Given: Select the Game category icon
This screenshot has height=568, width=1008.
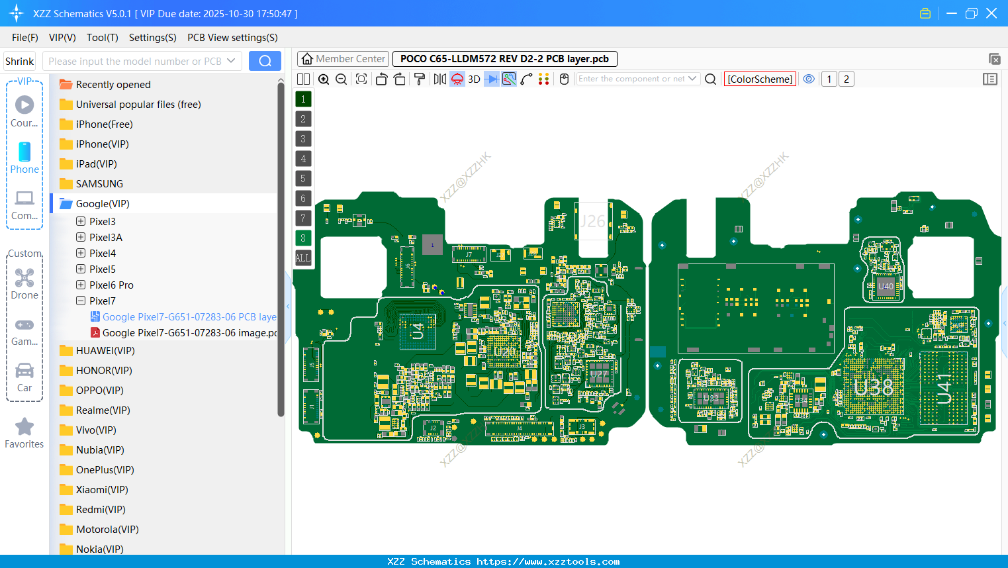Looking at the screenshot, I should click(24, 331).
